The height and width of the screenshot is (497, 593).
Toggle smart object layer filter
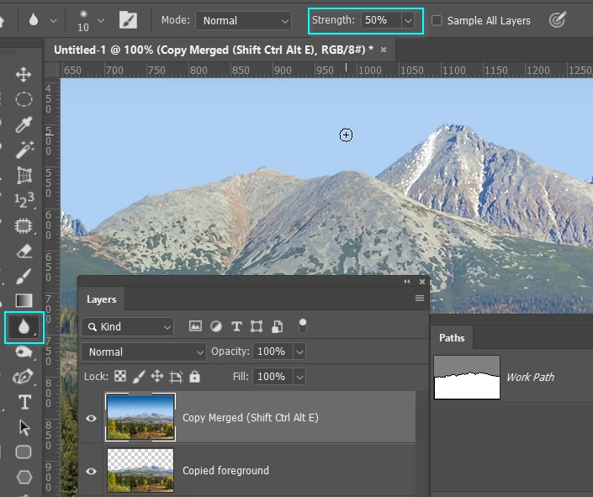(278, 326)
